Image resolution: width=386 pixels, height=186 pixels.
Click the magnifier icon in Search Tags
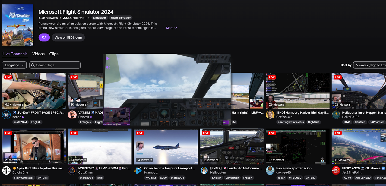tap(33, 65)
